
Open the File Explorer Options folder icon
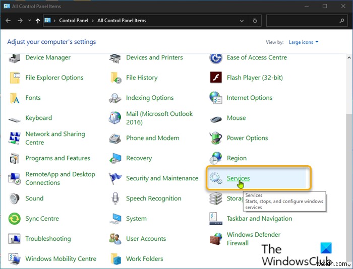coord(15,78)
